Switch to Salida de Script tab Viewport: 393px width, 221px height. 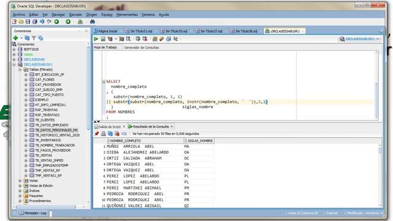[109, 127]
